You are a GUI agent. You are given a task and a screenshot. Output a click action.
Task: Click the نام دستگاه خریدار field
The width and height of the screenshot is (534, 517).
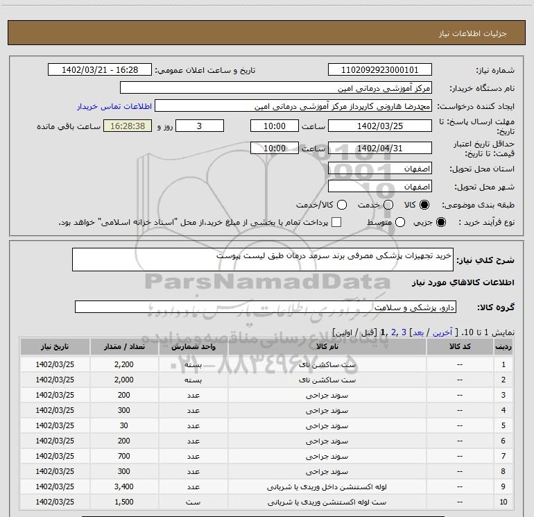click(276, 87)
